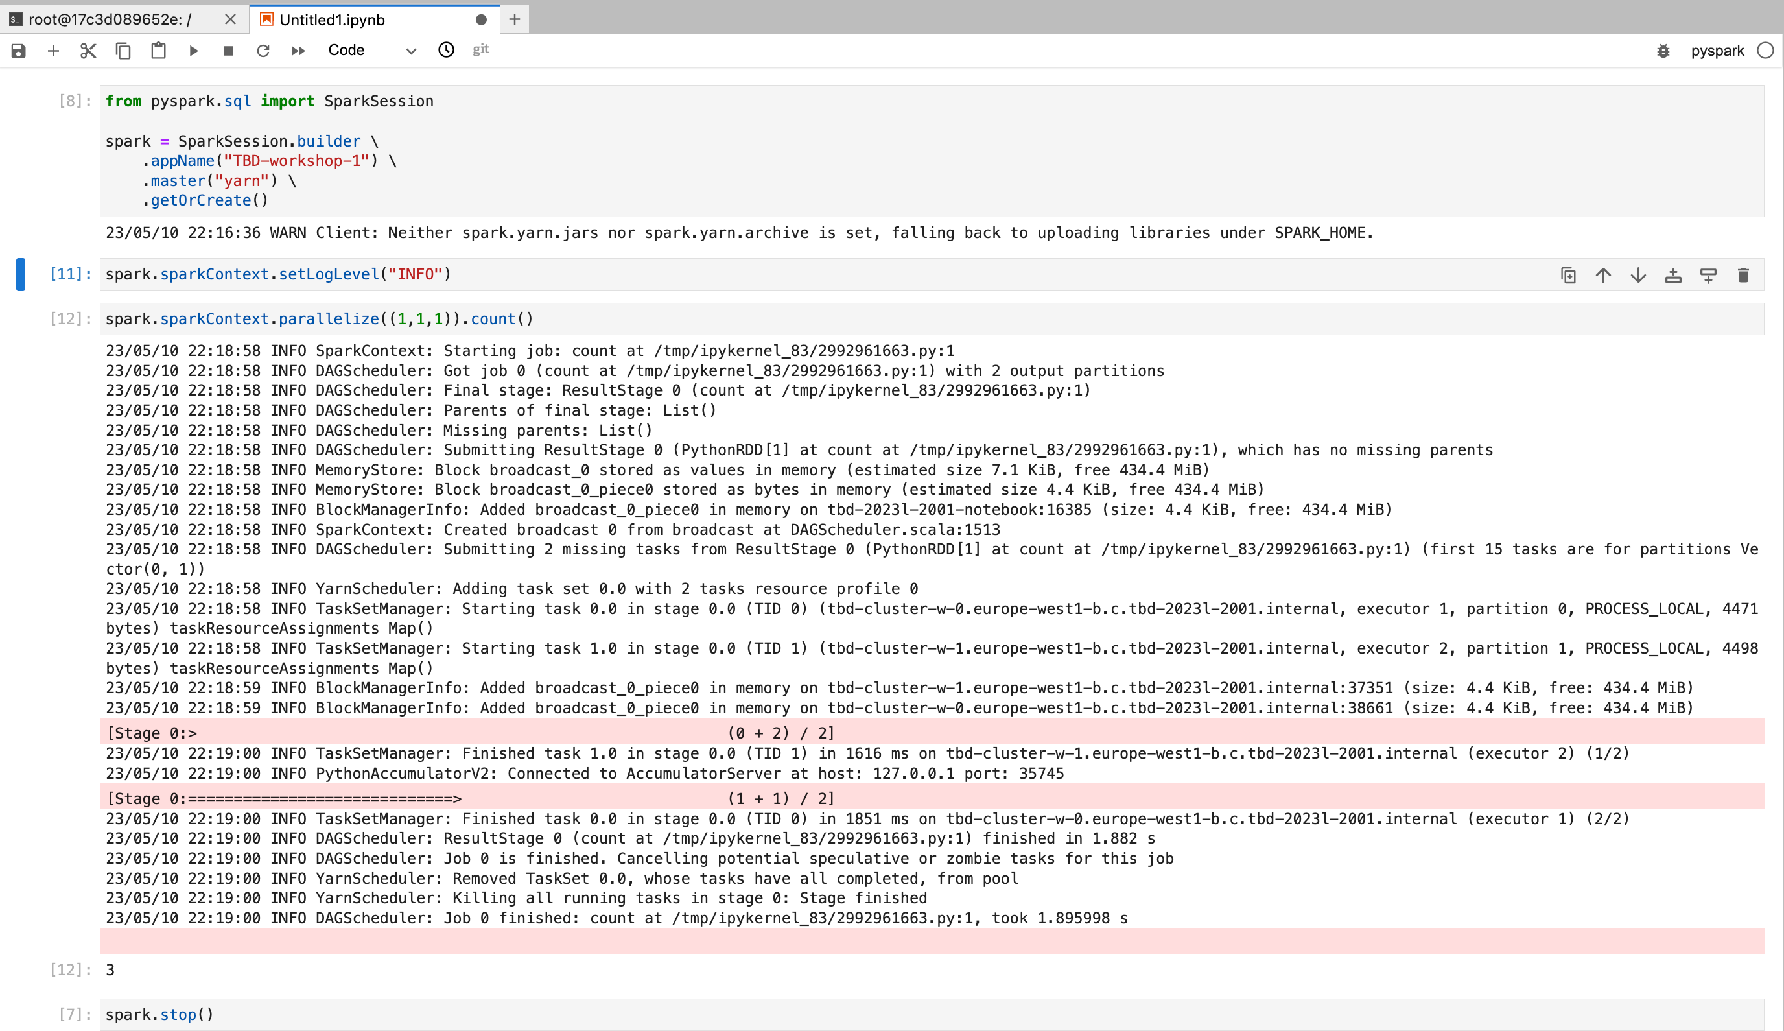
Task: Toggle the debugger bug icon
Action: [1663, 51]
